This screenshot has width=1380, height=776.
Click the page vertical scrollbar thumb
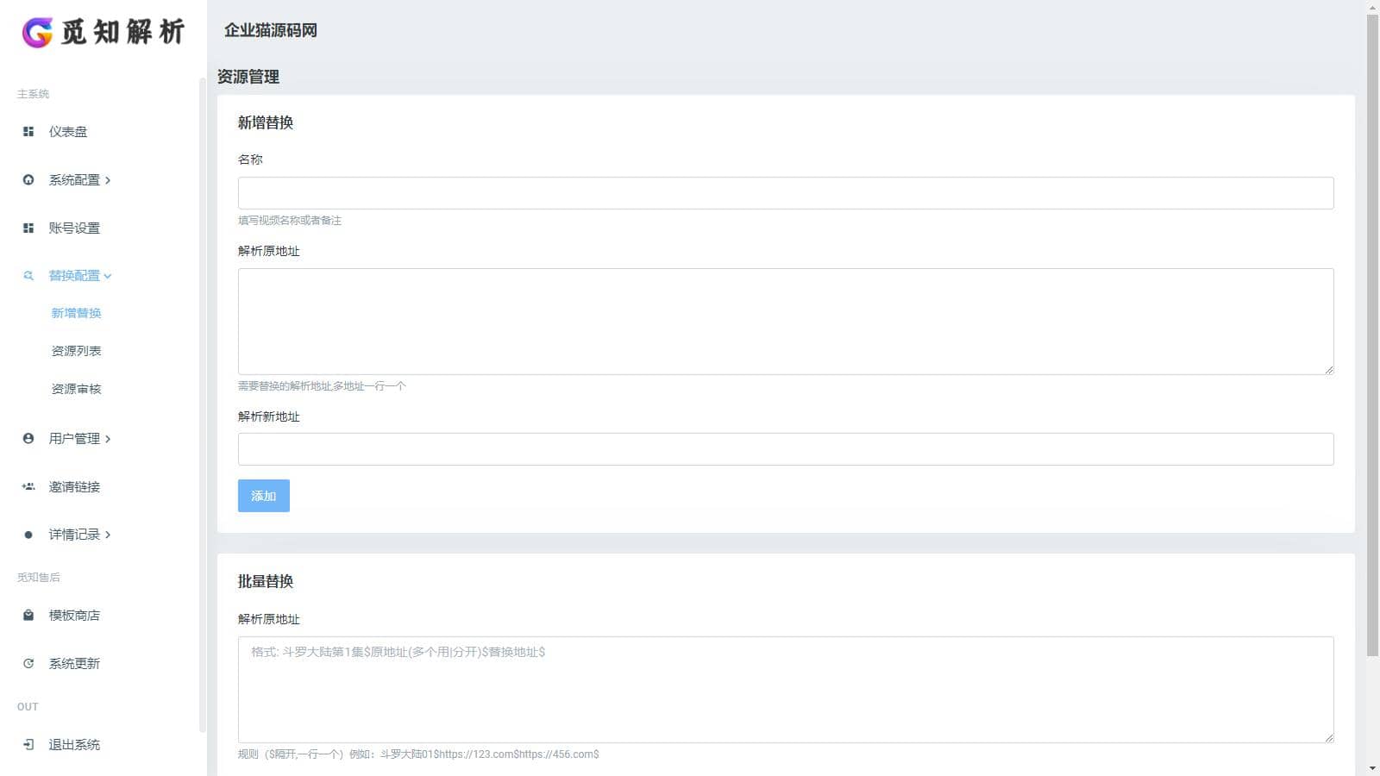[1373, 335]
